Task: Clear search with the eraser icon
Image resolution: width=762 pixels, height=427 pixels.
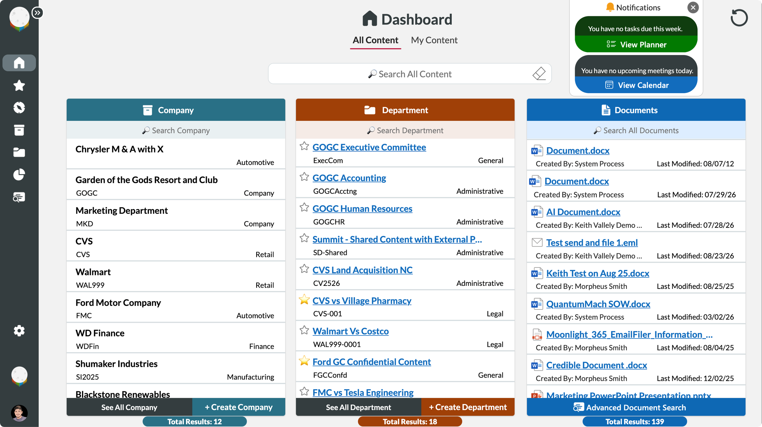Action: [x=539, y=73]
